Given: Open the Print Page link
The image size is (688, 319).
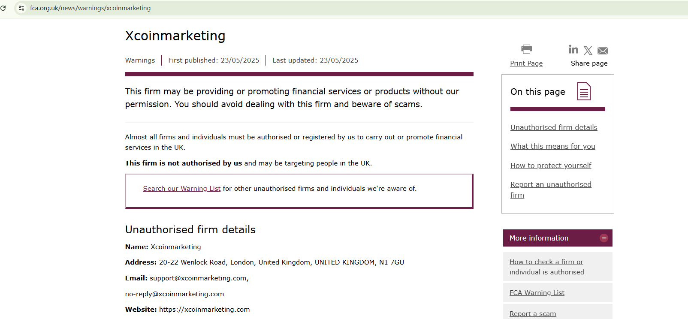Looking at the screenshot, I should coord(526,63).
